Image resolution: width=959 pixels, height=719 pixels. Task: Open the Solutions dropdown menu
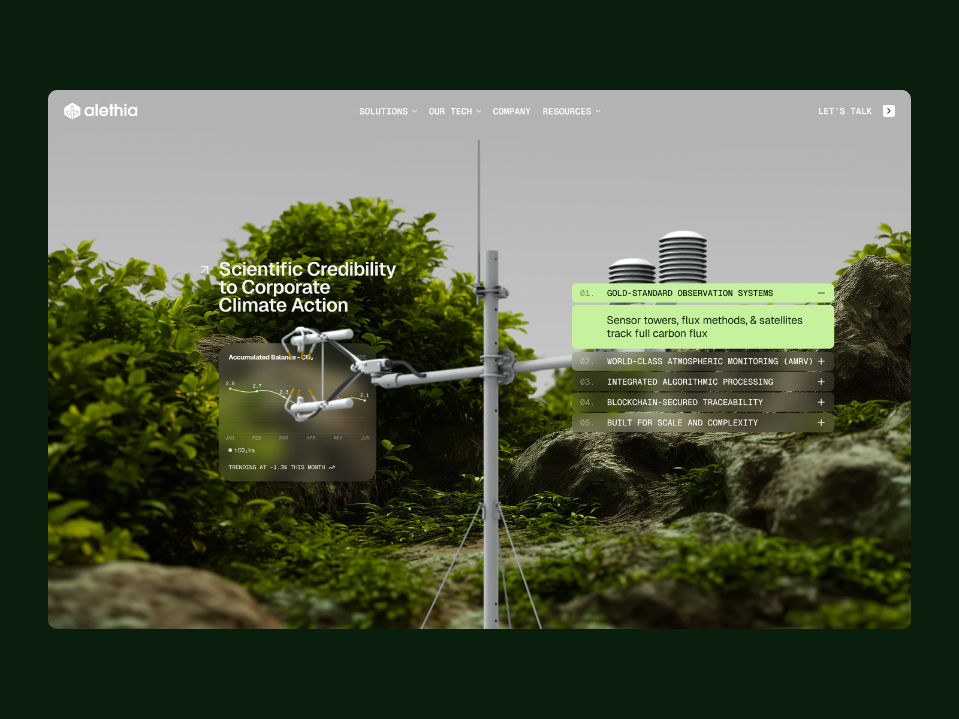[388, 111]
